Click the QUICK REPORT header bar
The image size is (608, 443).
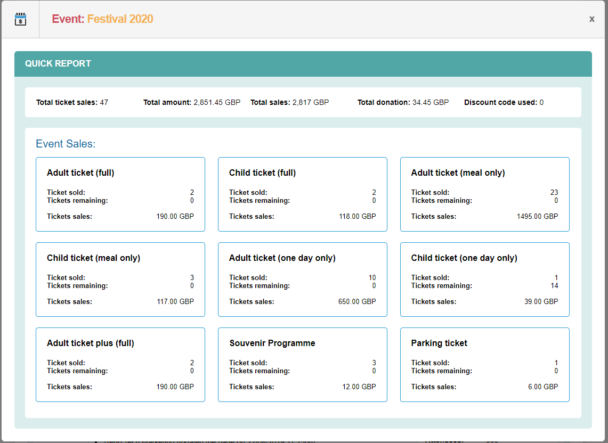[x=58, y=63]
